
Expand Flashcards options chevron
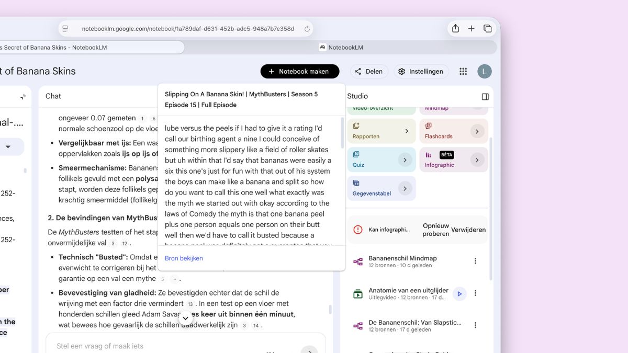[x=477, y=131]
